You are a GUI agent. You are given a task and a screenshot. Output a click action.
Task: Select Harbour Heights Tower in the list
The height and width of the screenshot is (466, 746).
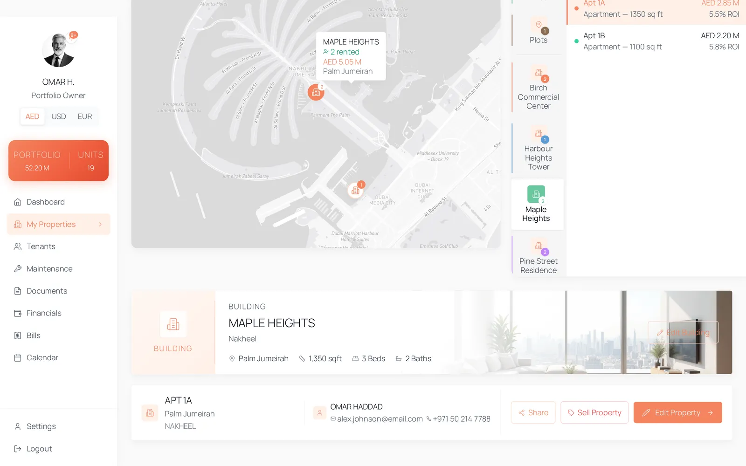538,148
